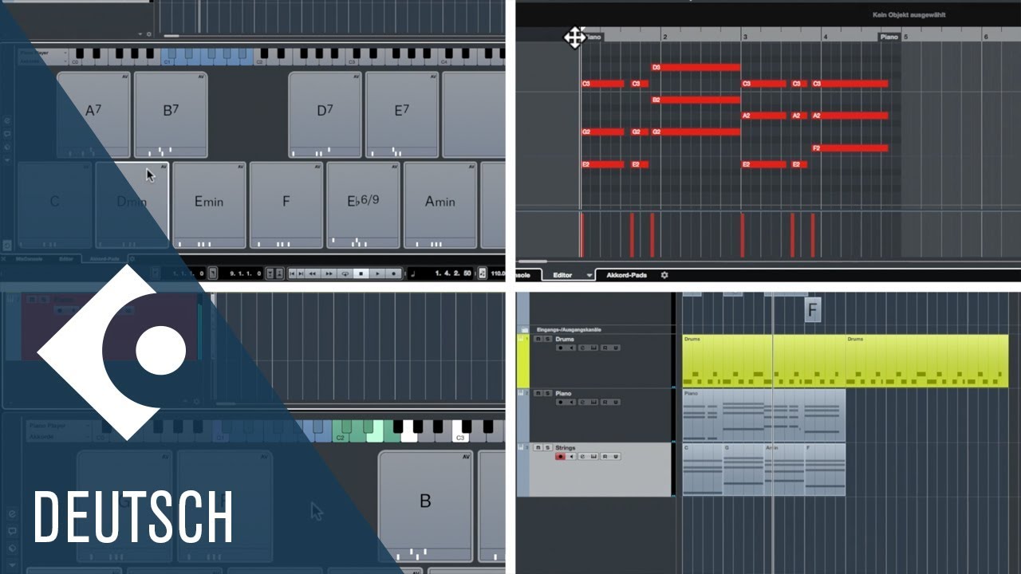Screen dimensions: 1021x574
Task: Toggle the metronome click icon next to tempo
Action: click(x=482, y=273)
